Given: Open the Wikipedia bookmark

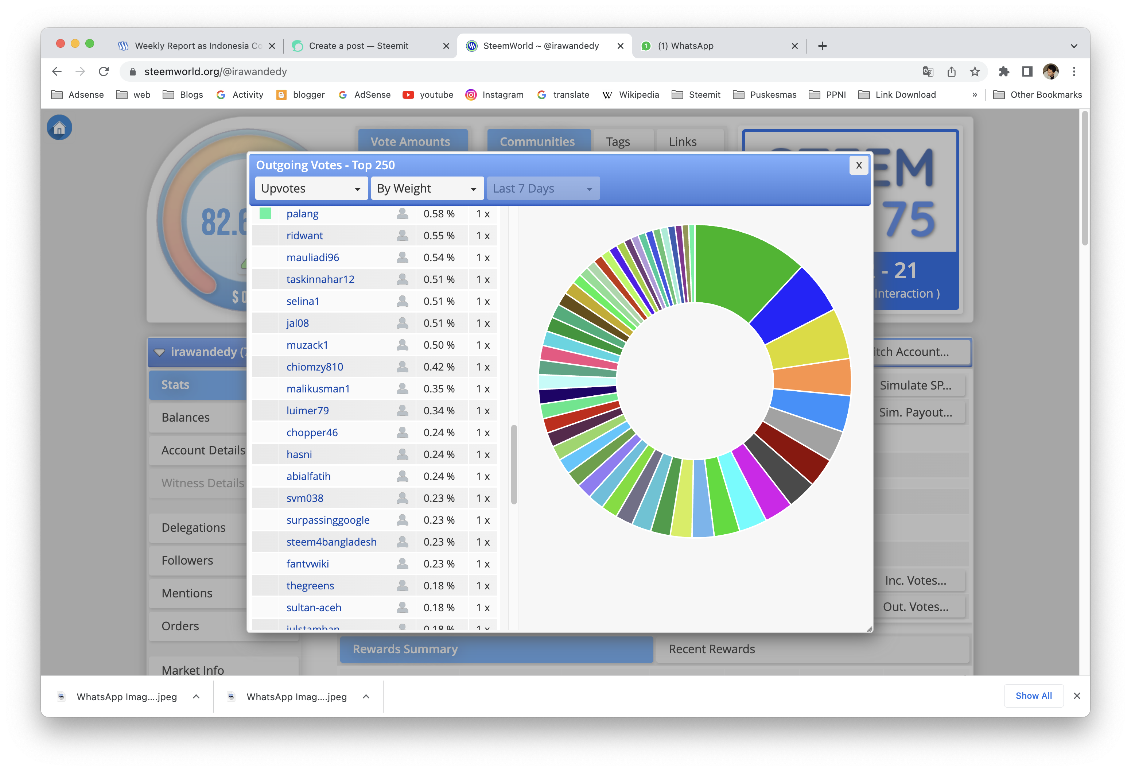Looking at the screenshot, I should [630, 94].
